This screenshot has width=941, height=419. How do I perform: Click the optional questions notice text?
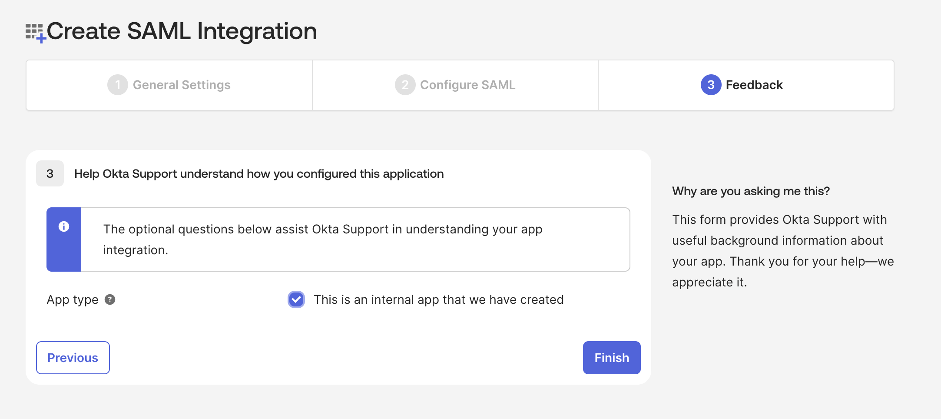click(323, 239)
